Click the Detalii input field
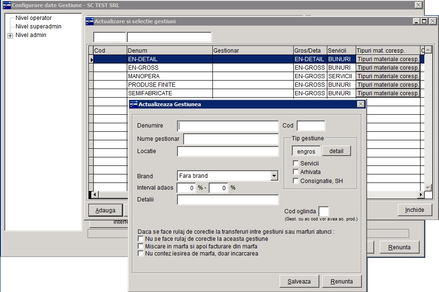This screenshot has height=292, width=439. point(228,200)
